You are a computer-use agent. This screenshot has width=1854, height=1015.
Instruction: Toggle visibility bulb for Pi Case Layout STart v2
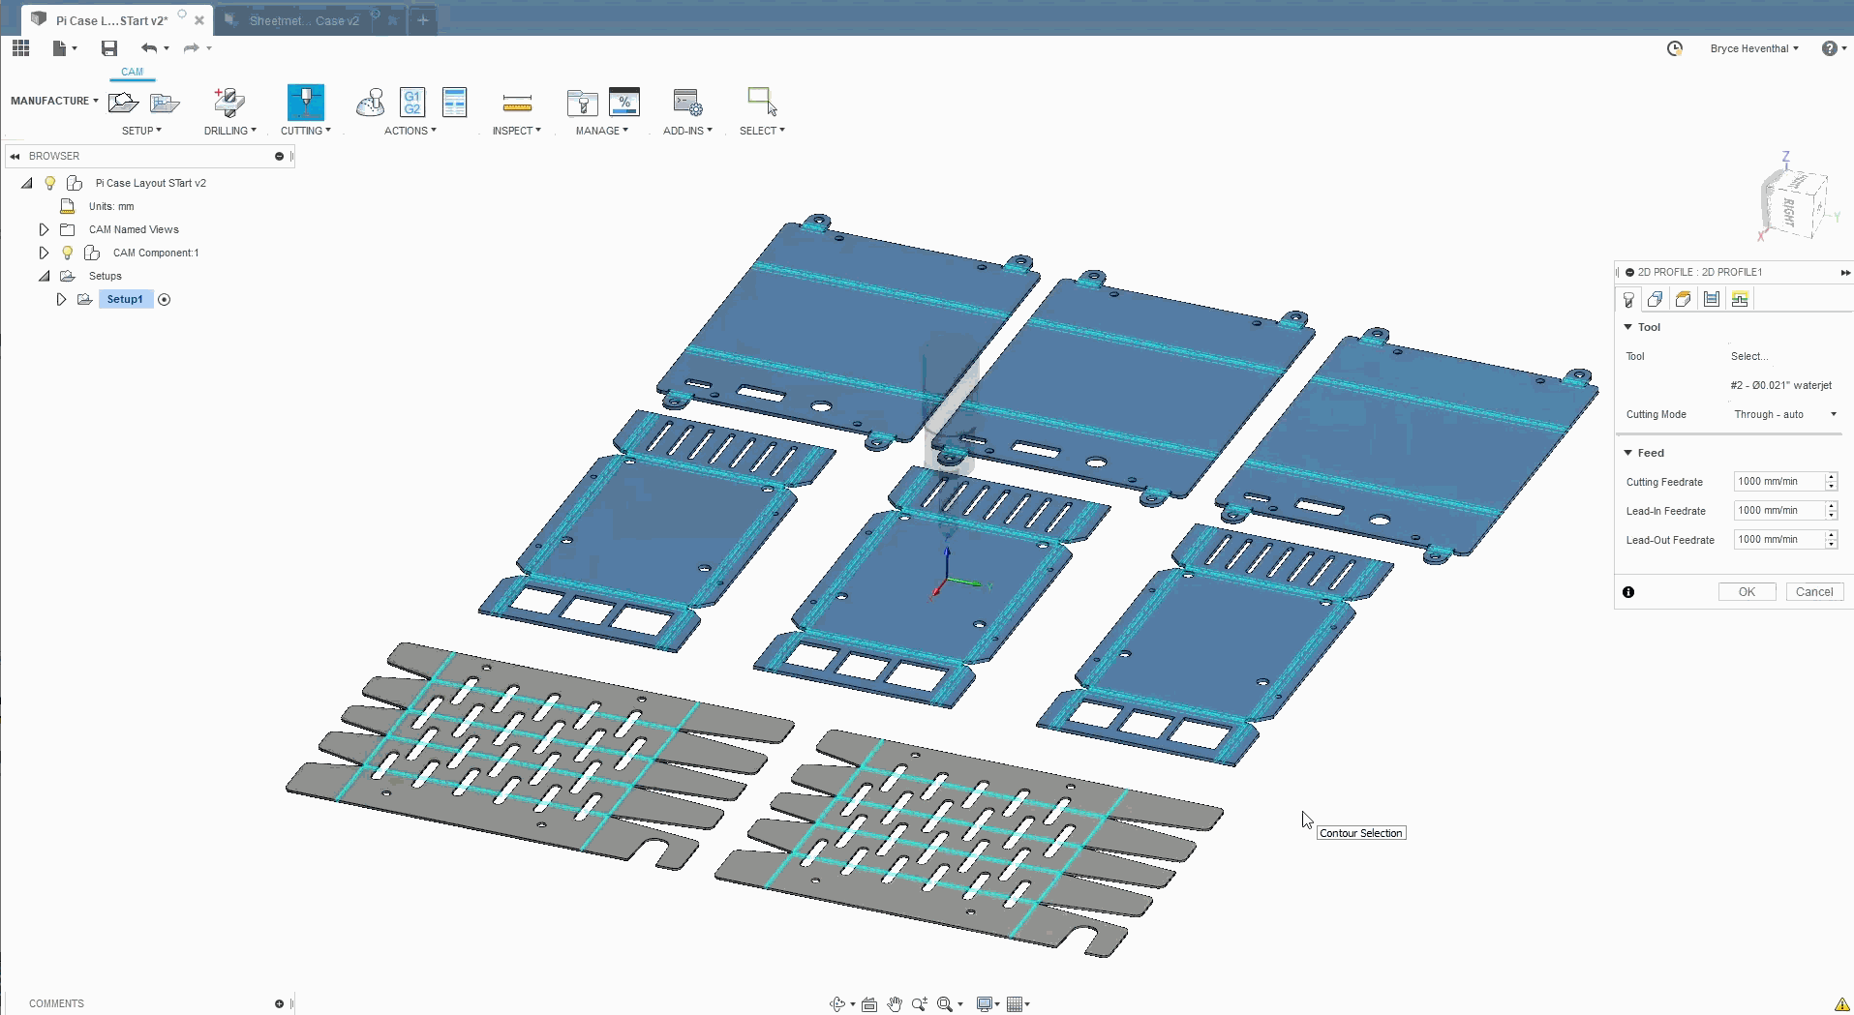(x=50, y=183)
